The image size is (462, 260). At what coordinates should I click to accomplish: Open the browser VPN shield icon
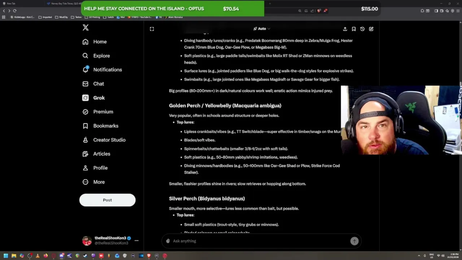453,11
